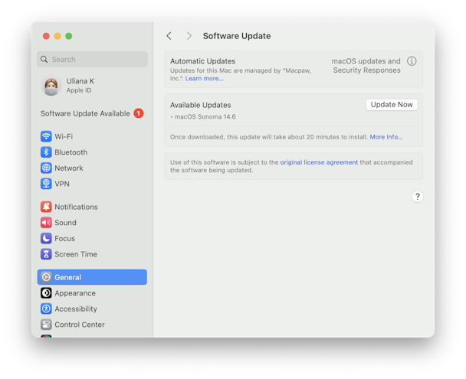This screenshot has height=379, width=466.
Task: Focus the Search field
Action: (x=92, y=60)
